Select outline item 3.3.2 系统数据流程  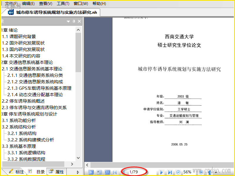point(26,159)
